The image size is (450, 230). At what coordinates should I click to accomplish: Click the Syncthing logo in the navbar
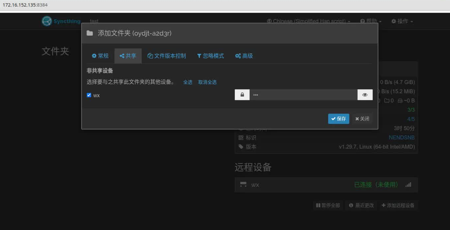46,21
